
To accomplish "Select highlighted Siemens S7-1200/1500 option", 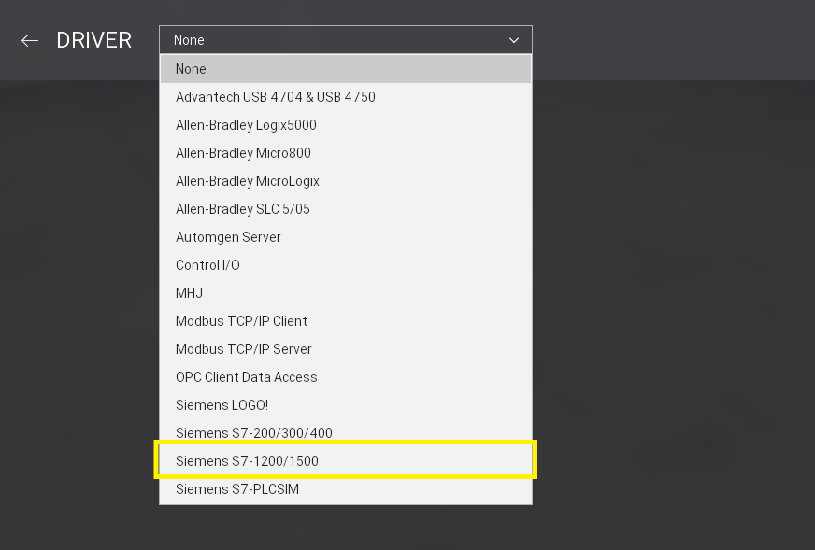I will coord(253,461).
